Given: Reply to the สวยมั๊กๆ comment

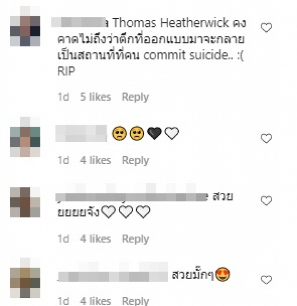Looking at the screenshot, I should pyautogui.click(x=135, y=301).
